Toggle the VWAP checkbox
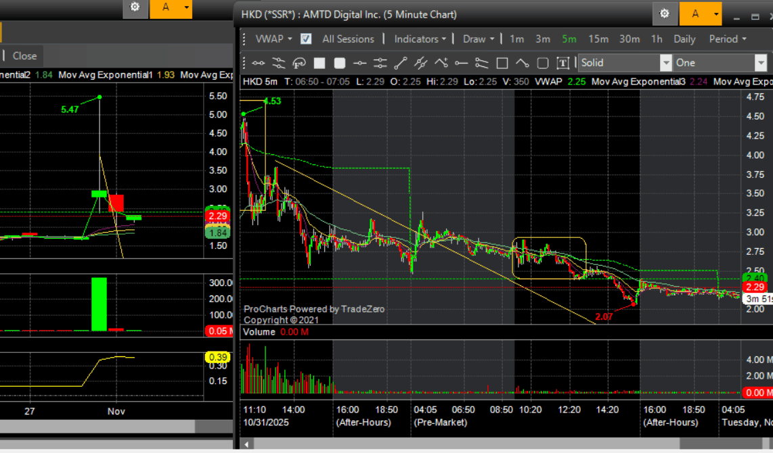773x453 pixels. click(306, 39)
